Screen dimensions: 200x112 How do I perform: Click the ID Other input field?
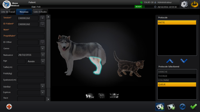pos(28,42)
